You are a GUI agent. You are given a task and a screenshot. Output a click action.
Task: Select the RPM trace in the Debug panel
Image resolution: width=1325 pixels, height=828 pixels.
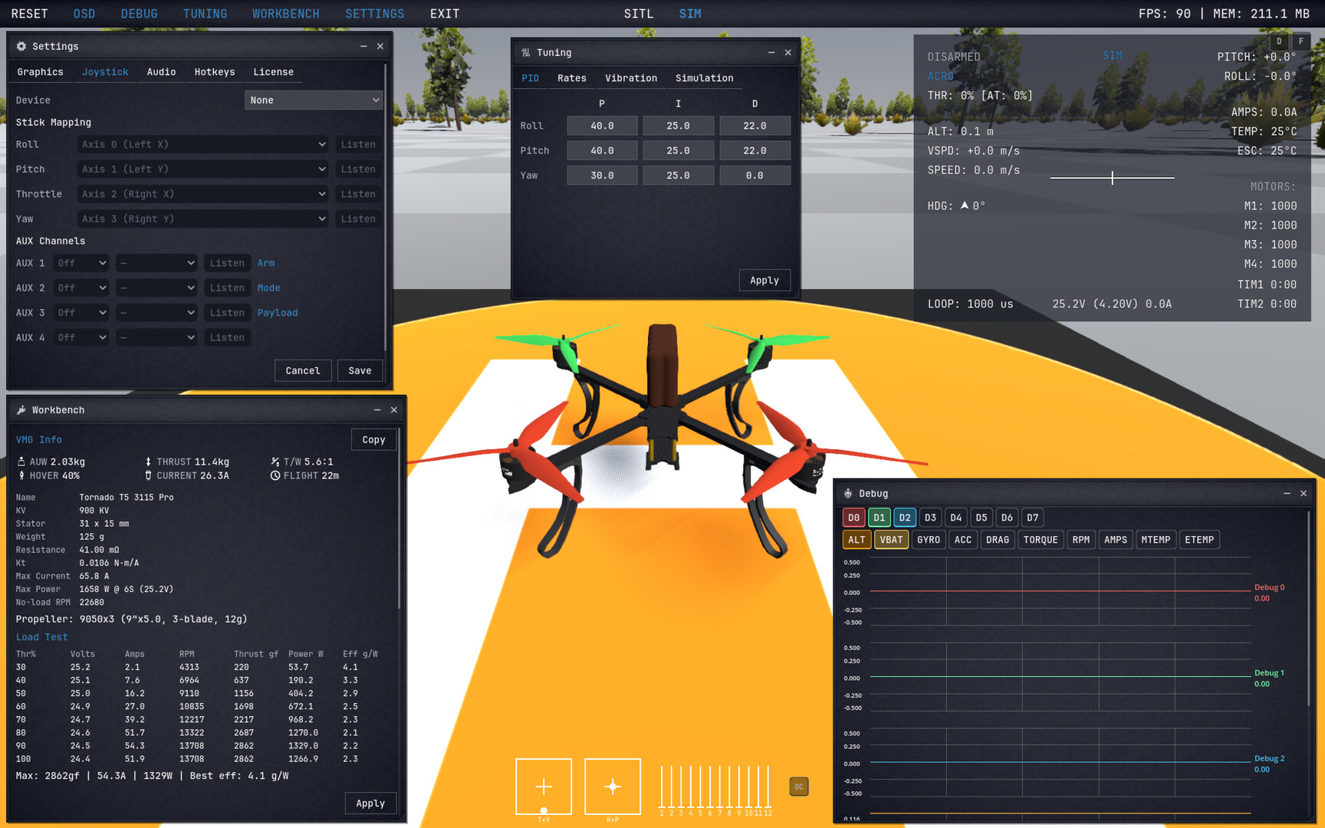pos(1081,539)
